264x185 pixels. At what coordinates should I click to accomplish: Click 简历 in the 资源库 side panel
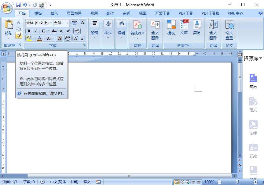pyautogui.click(x=253, y=81)
